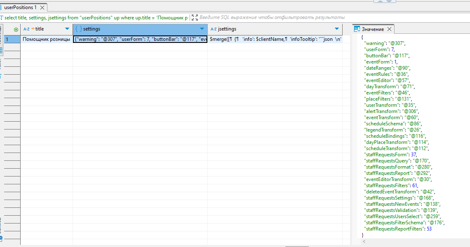Click the line "eventEditorTransform": "@30"
This screenshot has width=470, height=247.
398,179
